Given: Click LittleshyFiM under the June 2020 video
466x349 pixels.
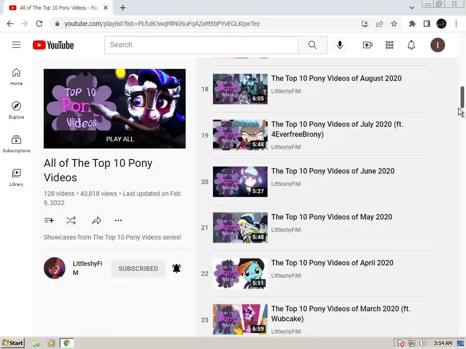Looking at the screenshot, I should click(286, 184).
